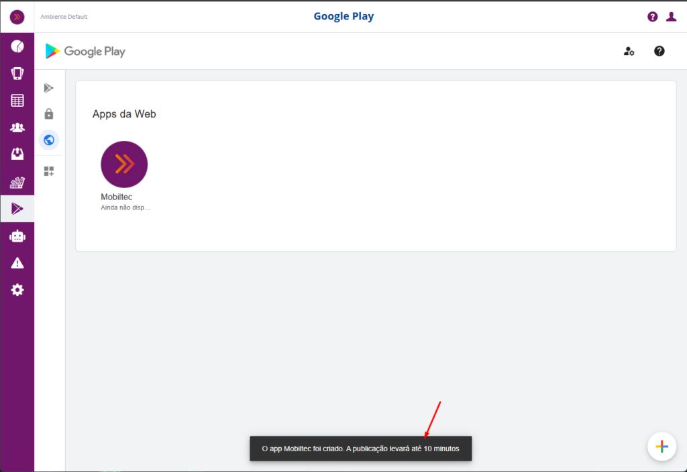Image resolution: width=687 pixels, height=472 pixels.
Task: Open the Mobiltec web app icon
Action: coord(124,164)
